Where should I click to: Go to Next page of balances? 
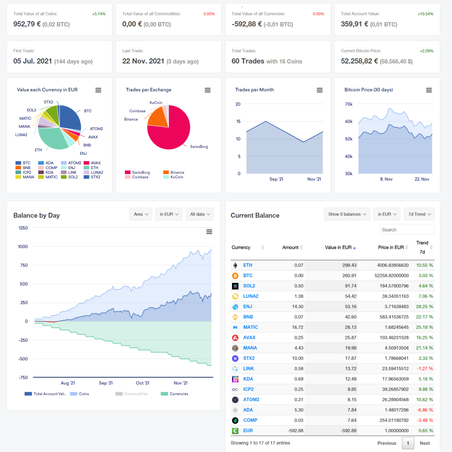[425, 443]
